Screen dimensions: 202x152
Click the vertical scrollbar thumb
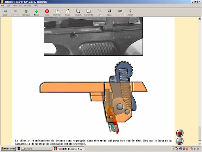tap(200, 133)
